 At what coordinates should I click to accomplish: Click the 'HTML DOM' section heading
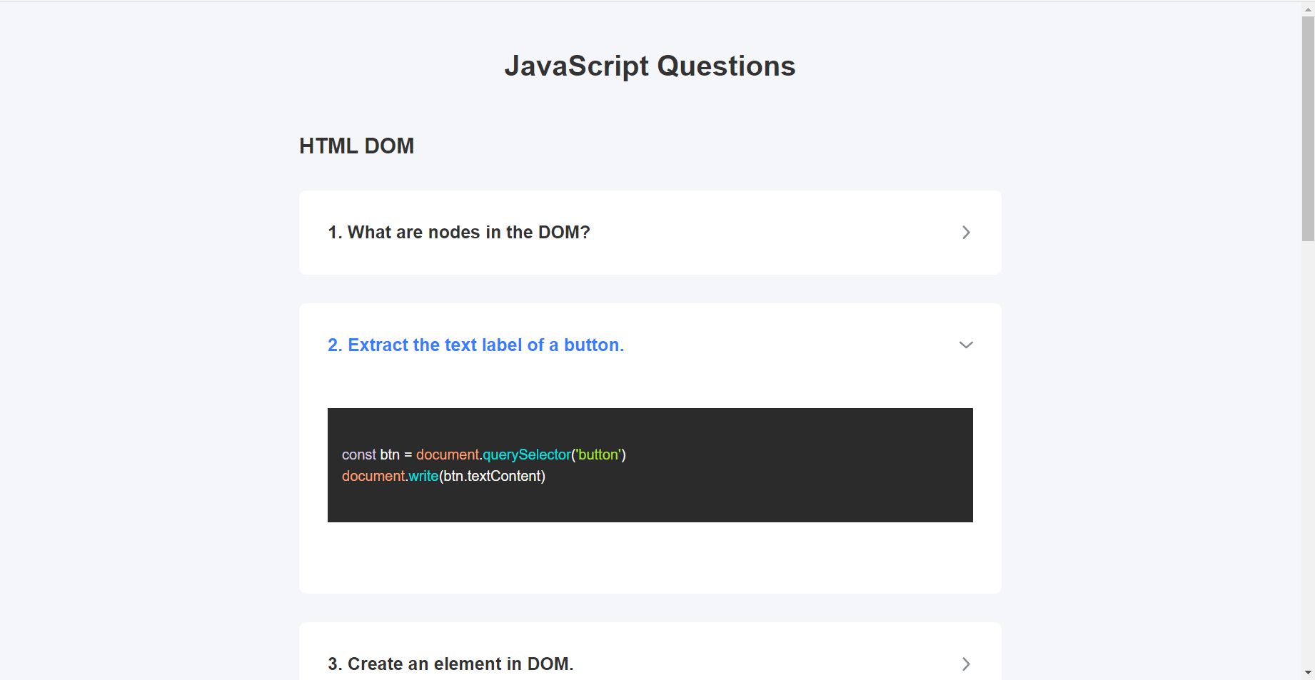pyautogui.click(x=356, y=146)
